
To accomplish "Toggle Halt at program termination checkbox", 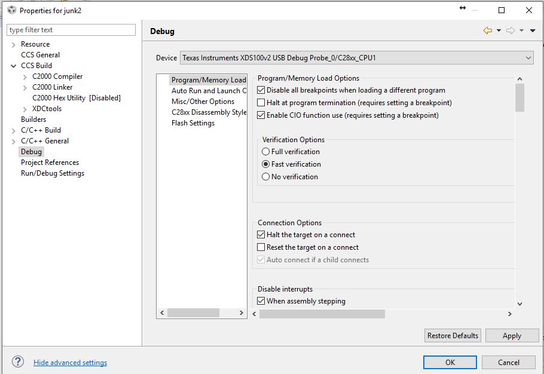I will pyautogui.click(x=261, y=103).
